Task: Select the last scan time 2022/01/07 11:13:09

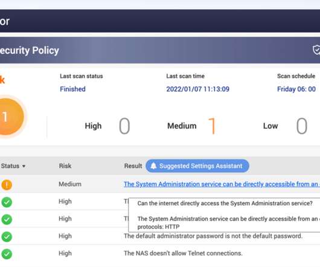Action: (x=198, y=89)
